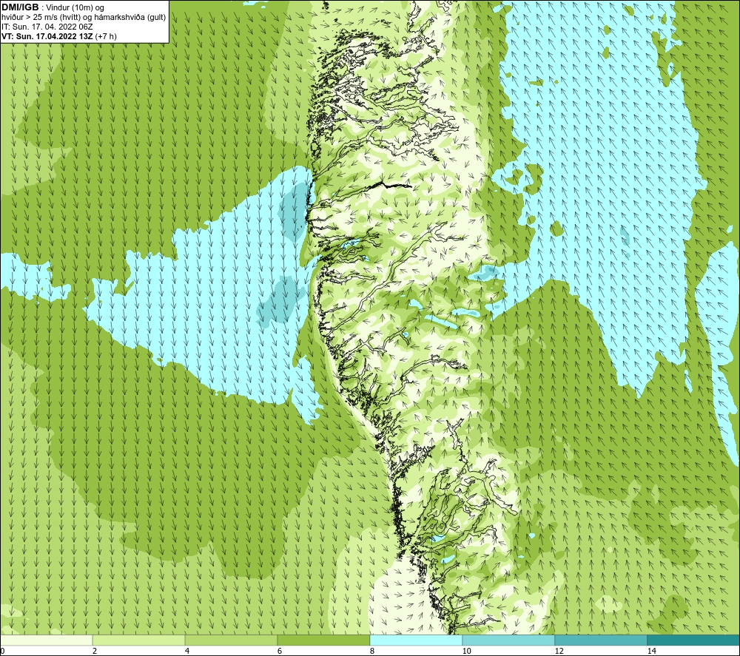Click the scale label '10'
The height and width of the screenshot is (656, 740).
467,652
